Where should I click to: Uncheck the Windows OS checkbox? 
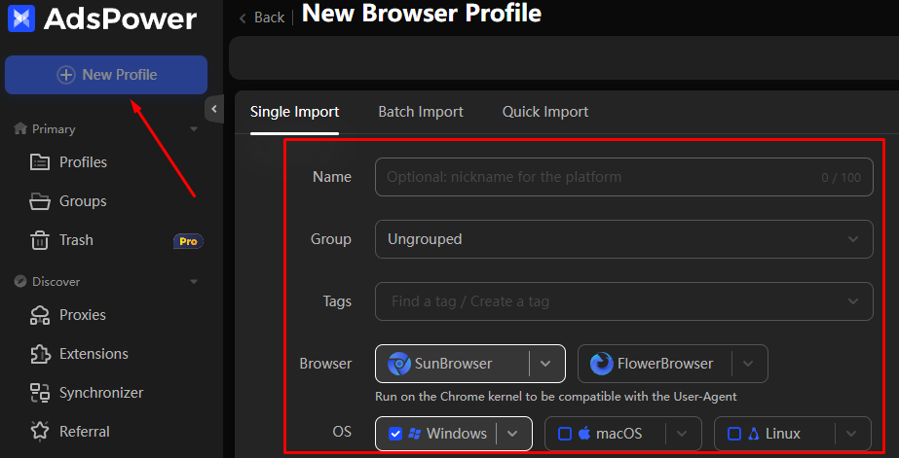tap(395, 434)
